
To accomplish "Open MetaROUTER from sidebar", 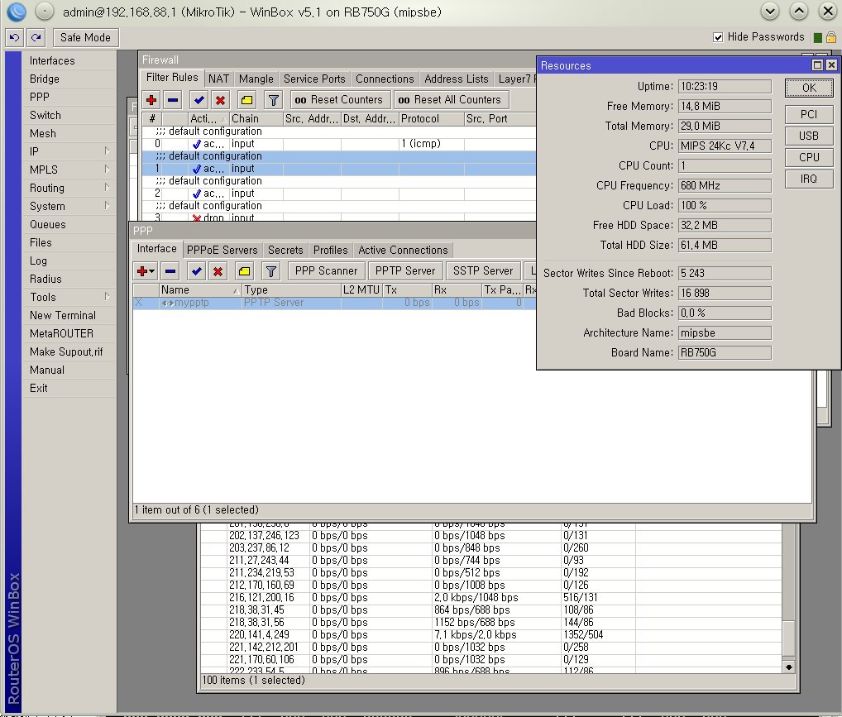I will pyautogui.click(x=69, y=333).
